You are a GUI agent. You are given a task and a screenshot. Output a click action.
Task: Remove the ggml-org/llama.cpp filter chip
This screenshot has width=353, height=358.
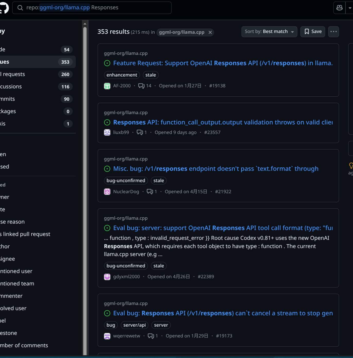[210, 32]
